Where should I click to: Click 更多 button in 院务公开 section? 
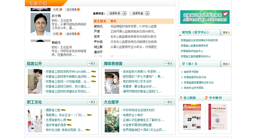(91, 63)
